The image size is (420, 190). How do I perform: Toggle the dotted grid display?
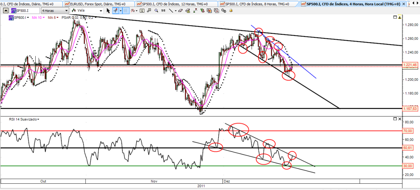click(125, 10)
